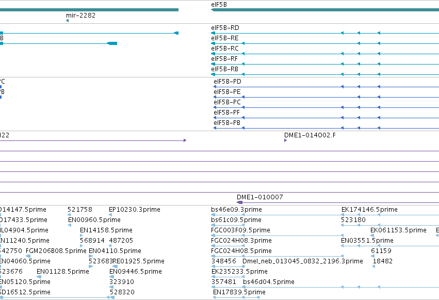
Task: Click feature 521758
Action: pyautogui.click(x=80, y=210)
